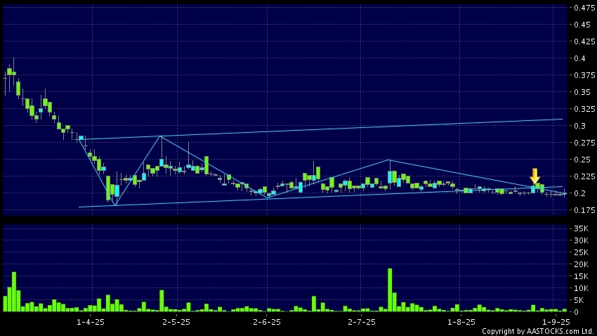This screenshot has height=336, width=597.
Task: Click the 0.225 price axis label
Action: pyautogui.click(x=584, y=176)
